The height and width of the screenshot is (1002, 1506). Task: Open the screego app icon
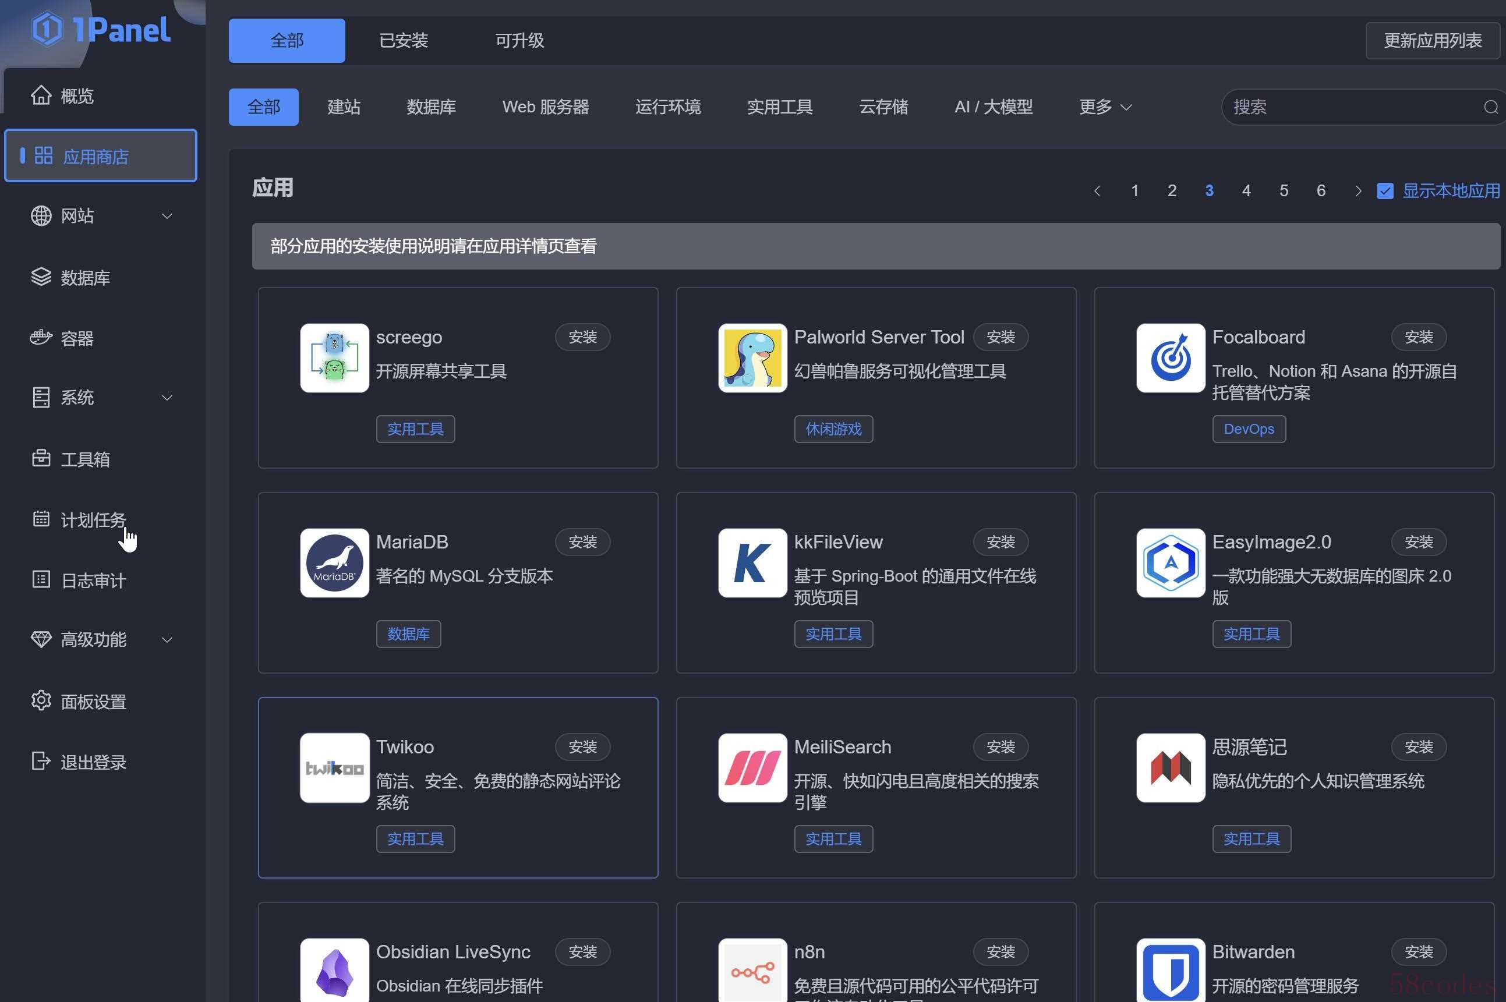334,358
